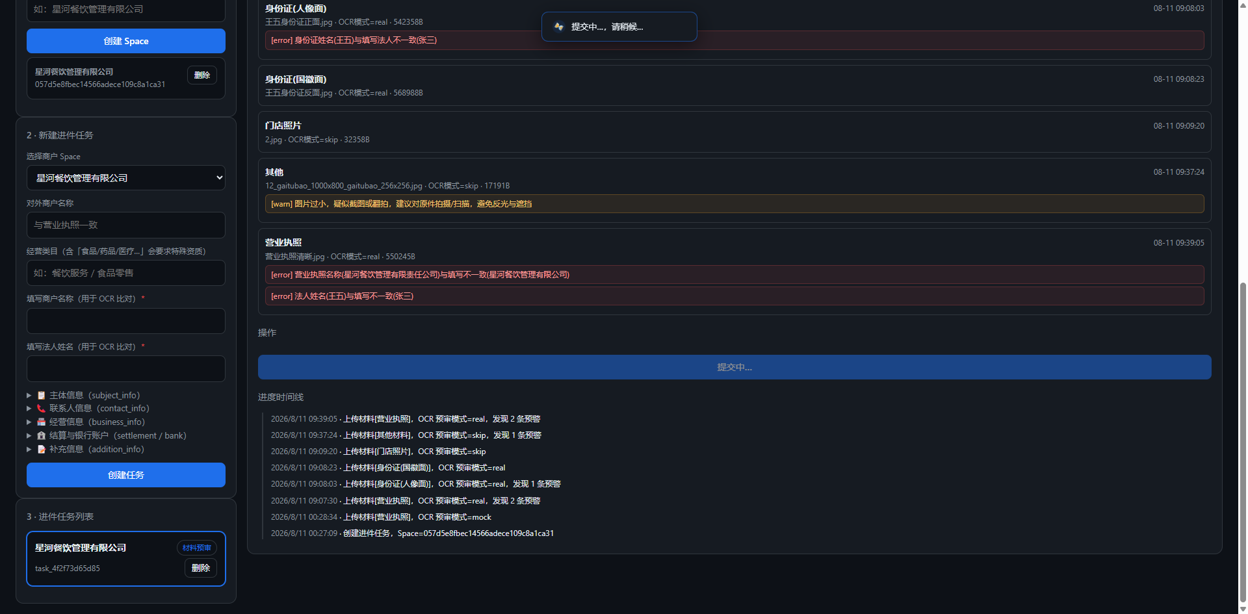The width and height of the screenshot is (1248, 614).
Task: Focus the 对外商户名称 input field
Action: (x=126, y=225)
